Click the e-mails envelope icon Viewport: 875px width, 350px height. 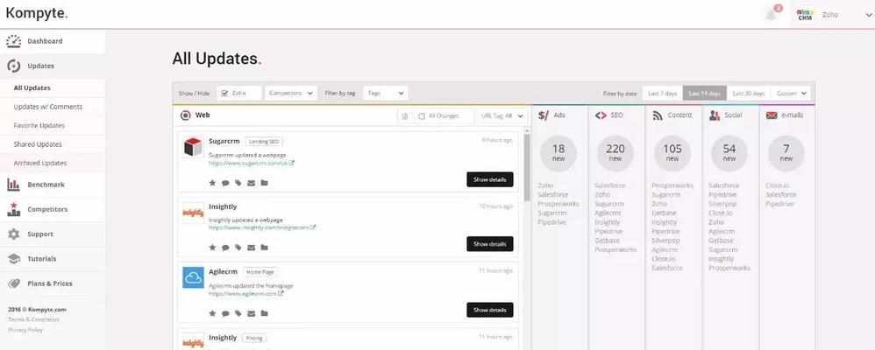click(772, 115)
